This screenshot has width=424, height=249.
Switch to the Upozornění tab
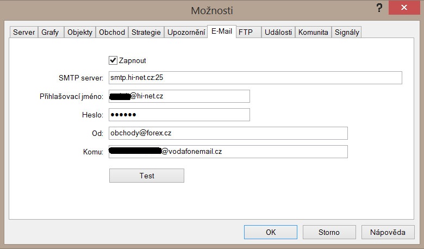pos(186,32)
